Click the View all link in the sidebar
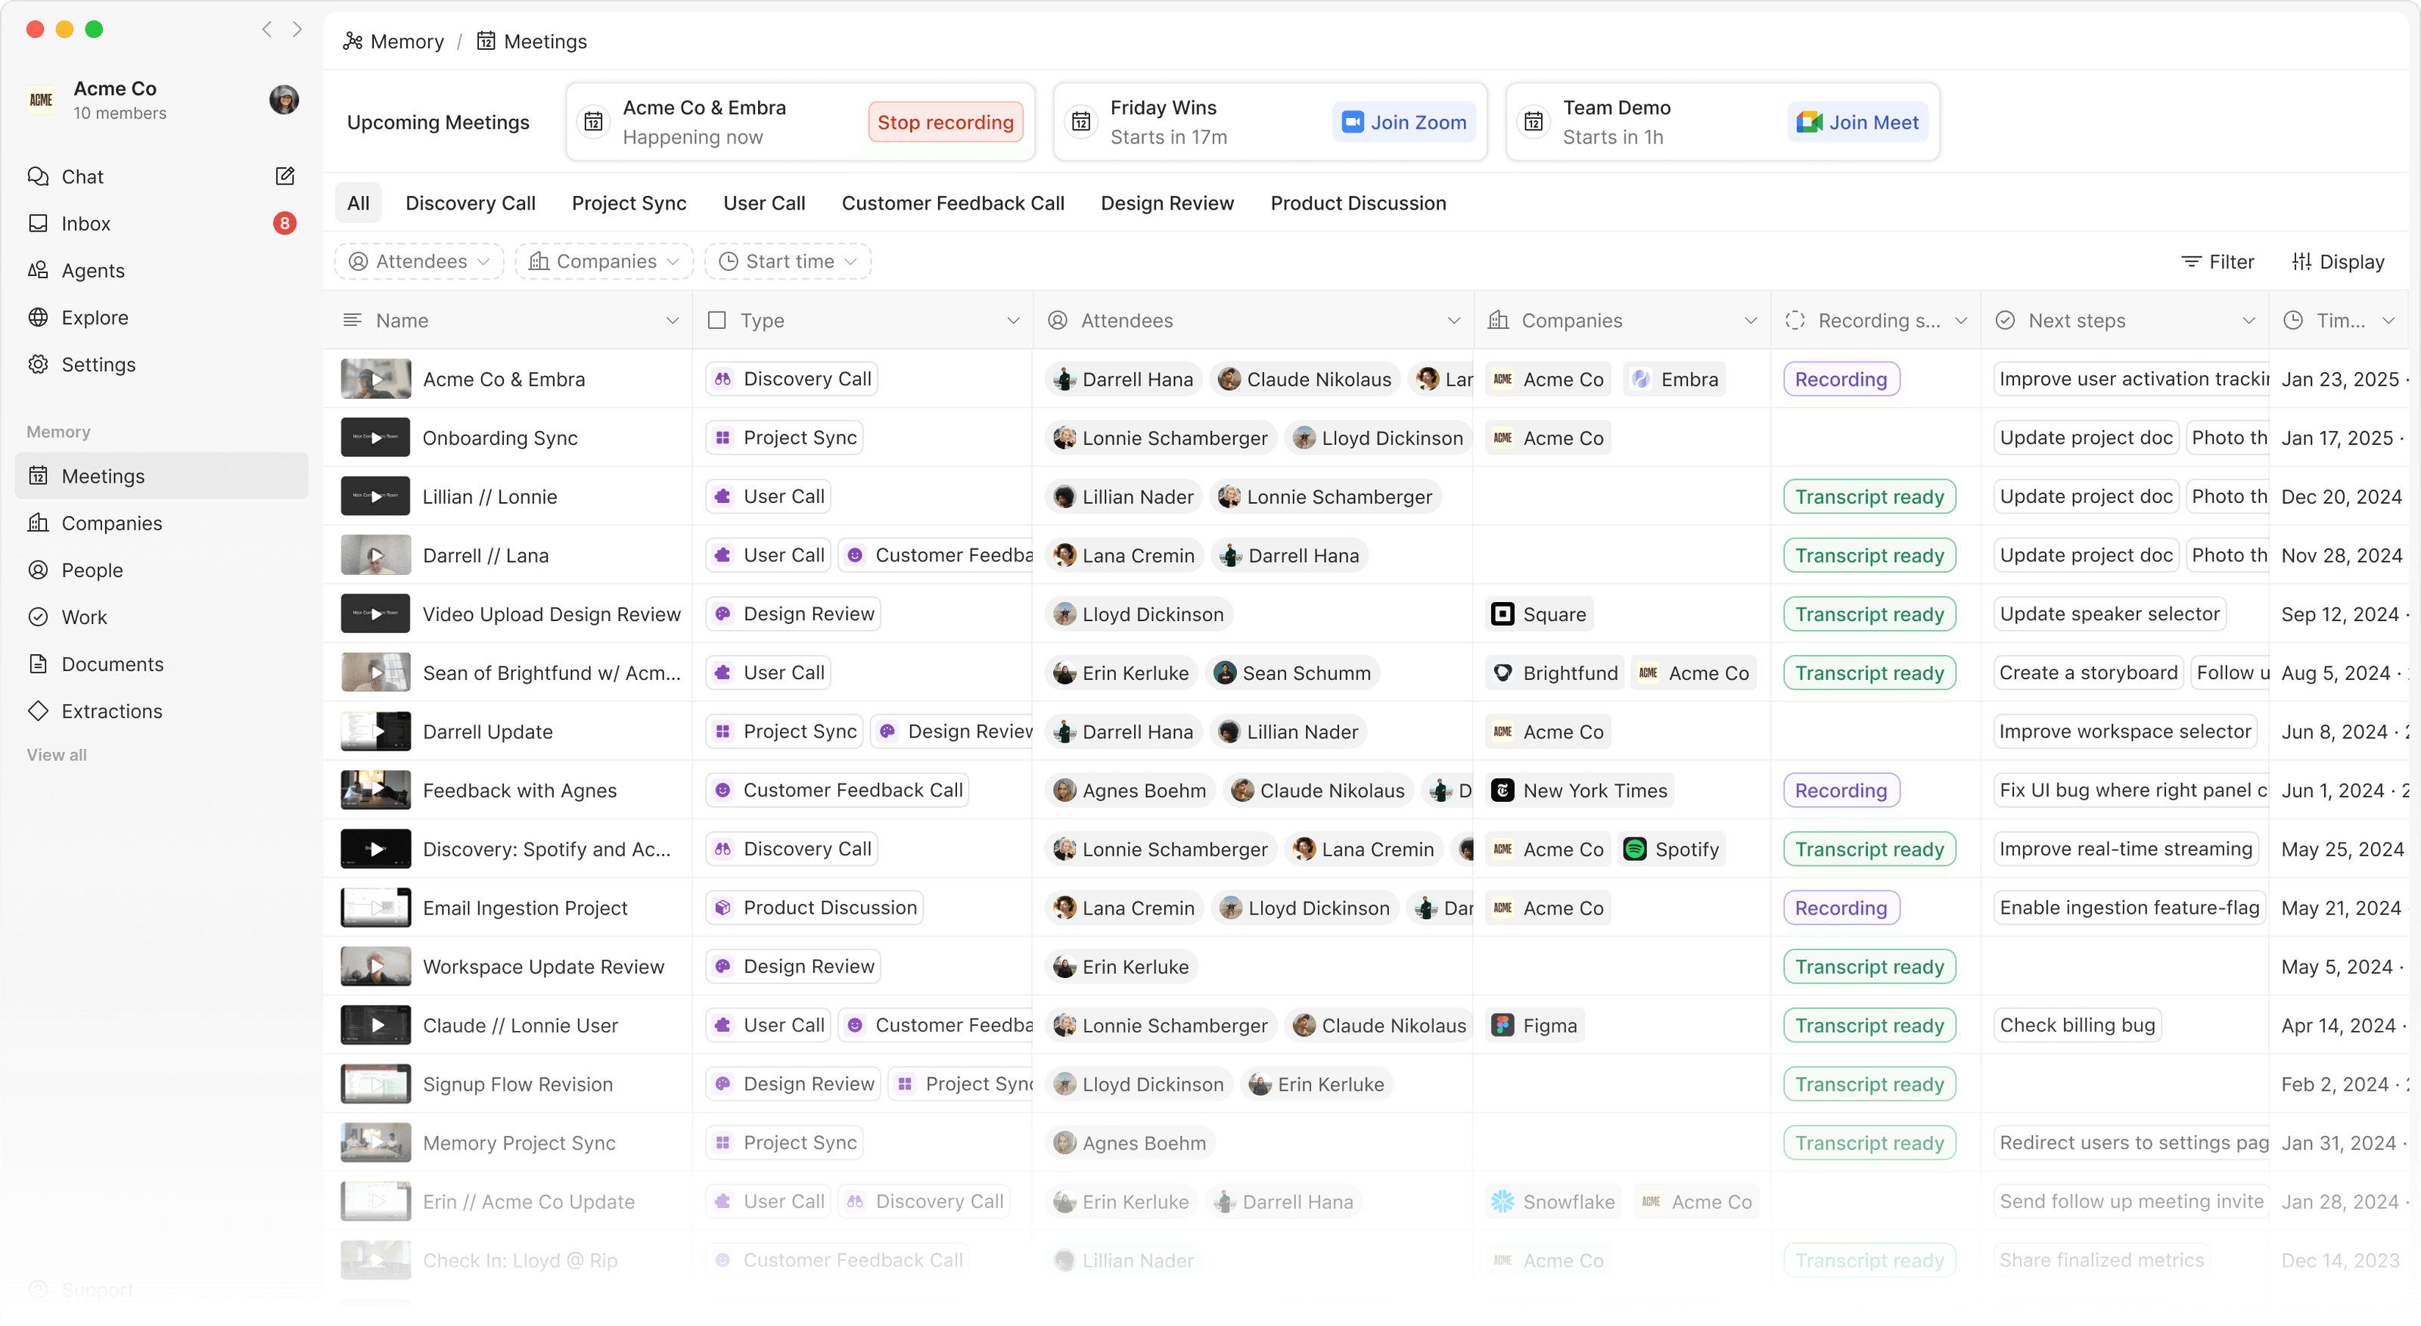Screen dimensions: 2421x1326 [55, 753]
